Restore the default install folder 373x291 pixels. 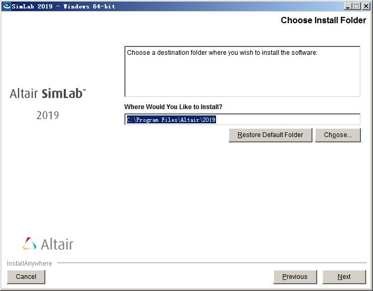(x=270, y=135)
